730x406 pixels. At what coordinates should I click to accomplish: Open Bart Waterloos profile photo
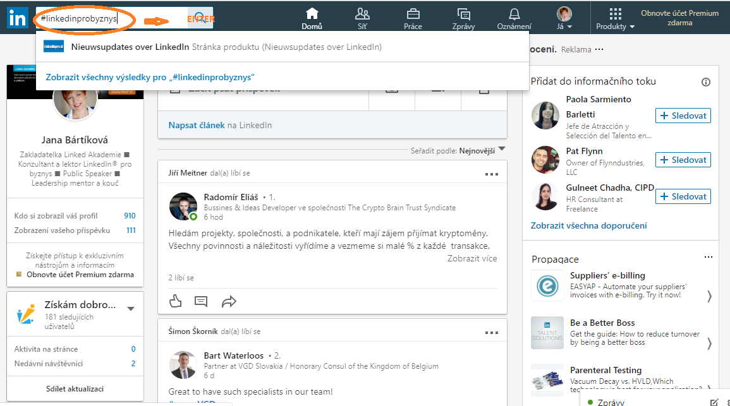pos(183,365)
